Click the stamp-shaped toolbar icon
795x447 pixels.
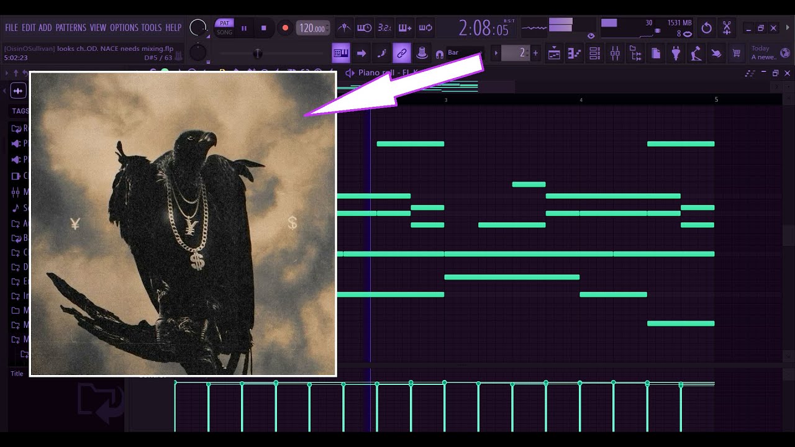click(422, 53)
